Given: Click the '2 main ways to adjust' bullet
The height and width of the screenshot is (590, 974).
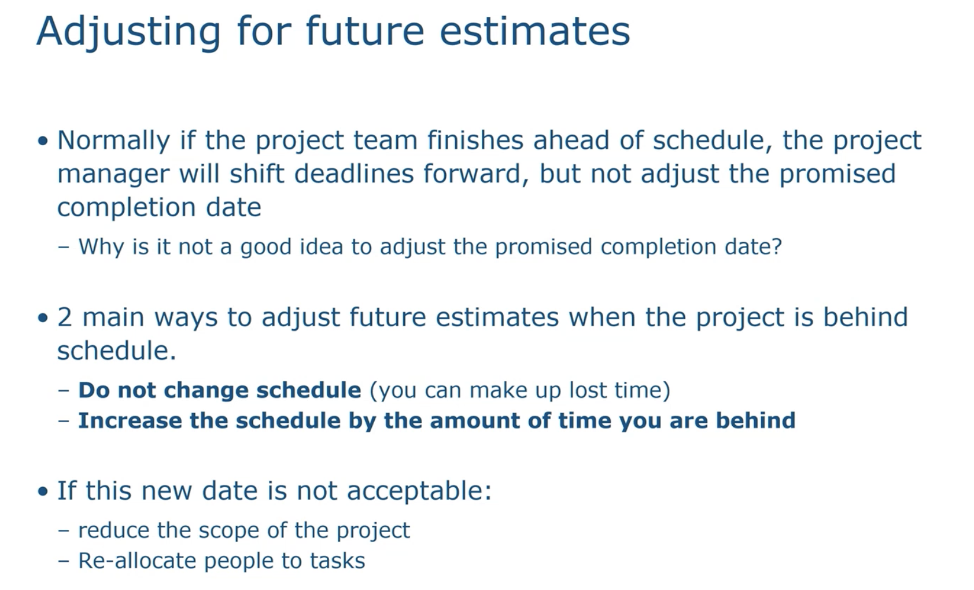Looking at the screenshot, I should [x=482, y=334].
